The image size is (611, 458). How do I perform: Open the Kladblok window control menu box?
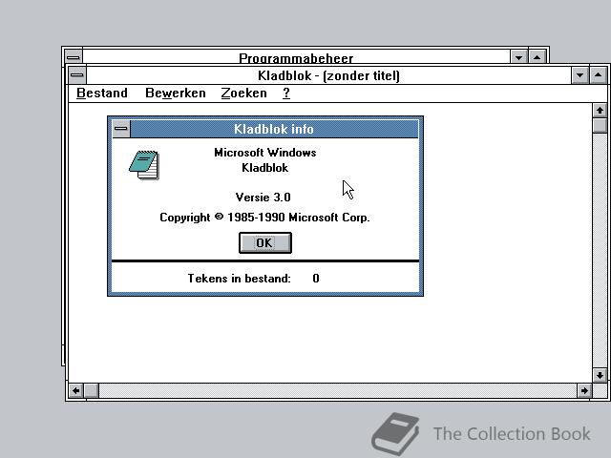tap(77, 75)
